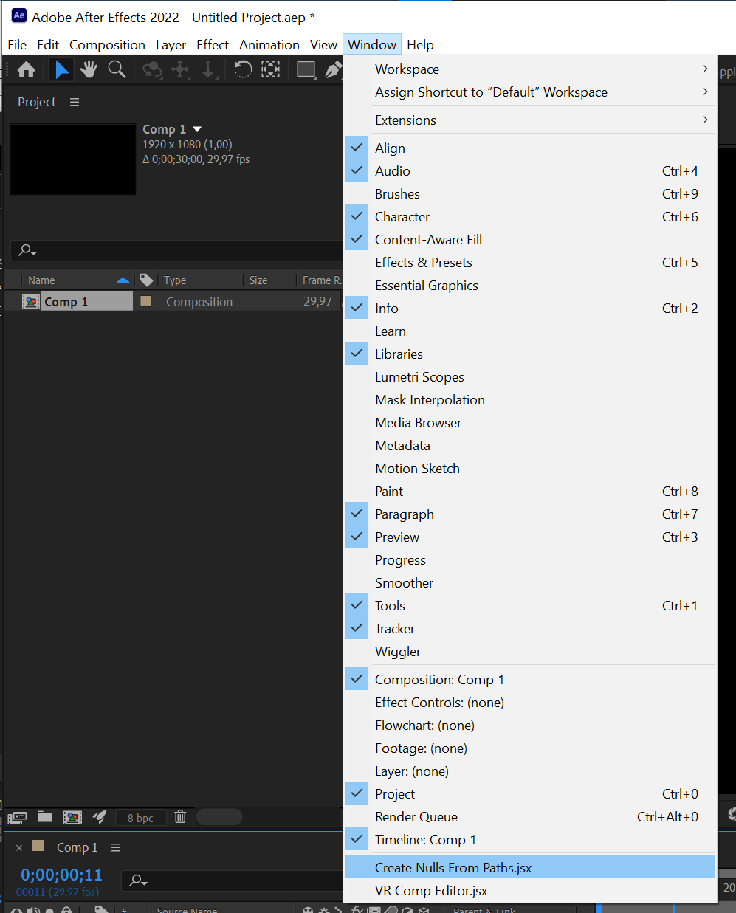Image resolution: width=736 pixels, height=913 pixels.
Task: Toggle the Character panel off
Action: 530,216
